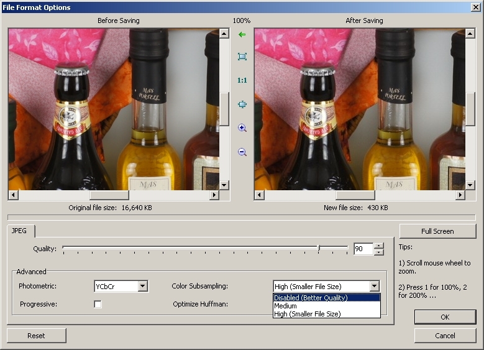484x350 pixels.
Task: Click the Quality slider handle
Action: click(x=318, y=249)
